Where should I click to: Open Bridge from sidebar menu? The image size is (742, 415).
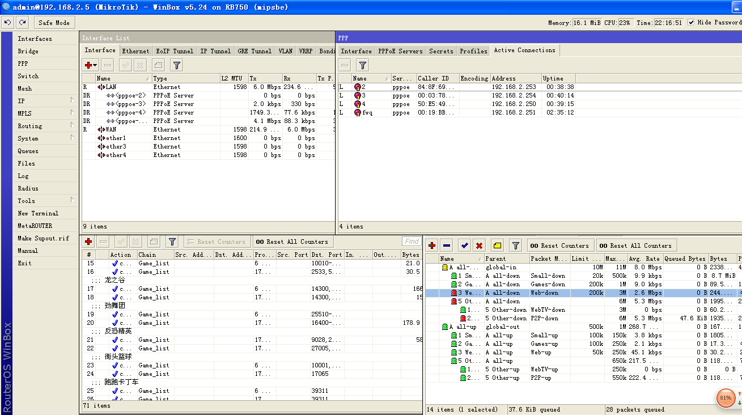28,51
